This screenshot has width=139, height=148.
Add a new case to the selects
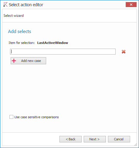[x=28, y=61]
